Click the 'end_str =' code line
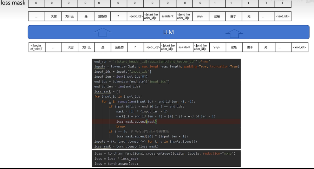 point(152,61)
